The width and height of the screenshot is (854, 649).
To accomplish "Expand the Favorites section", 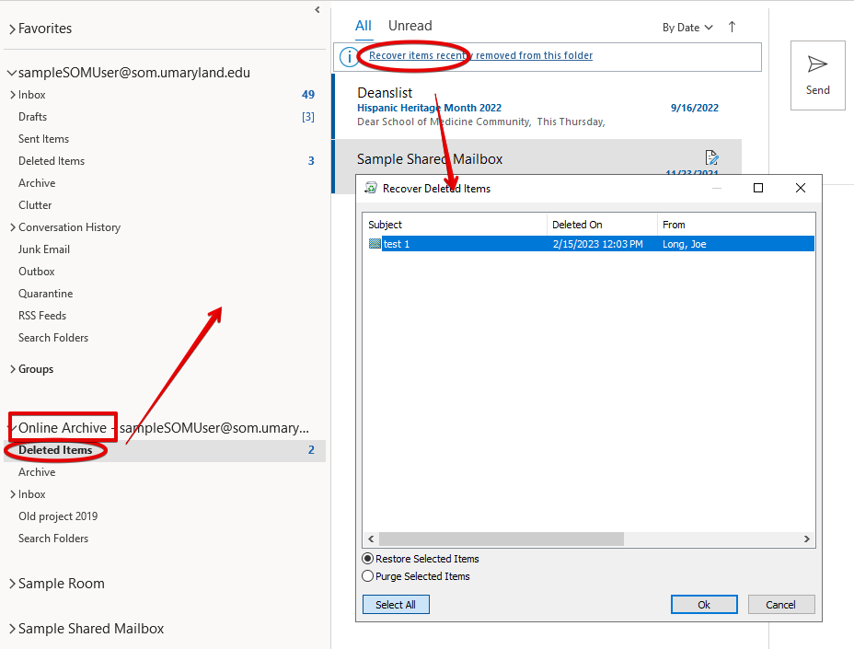I will point(12,29).
